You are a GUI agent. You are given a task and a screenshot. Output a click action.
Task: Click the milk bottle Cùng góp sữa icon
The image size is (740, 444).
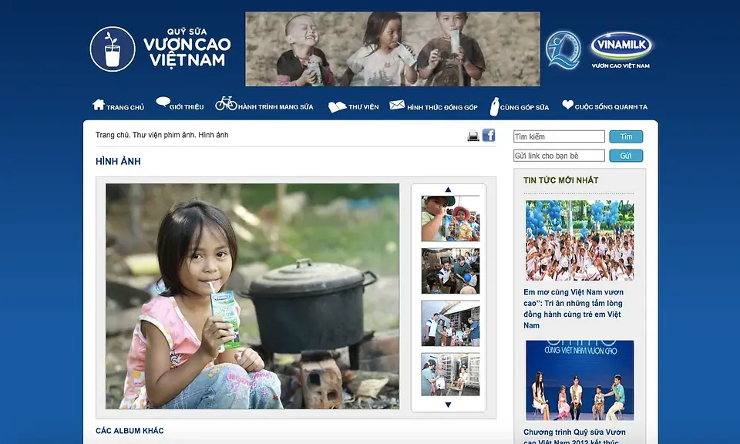(x=494, y=106)
